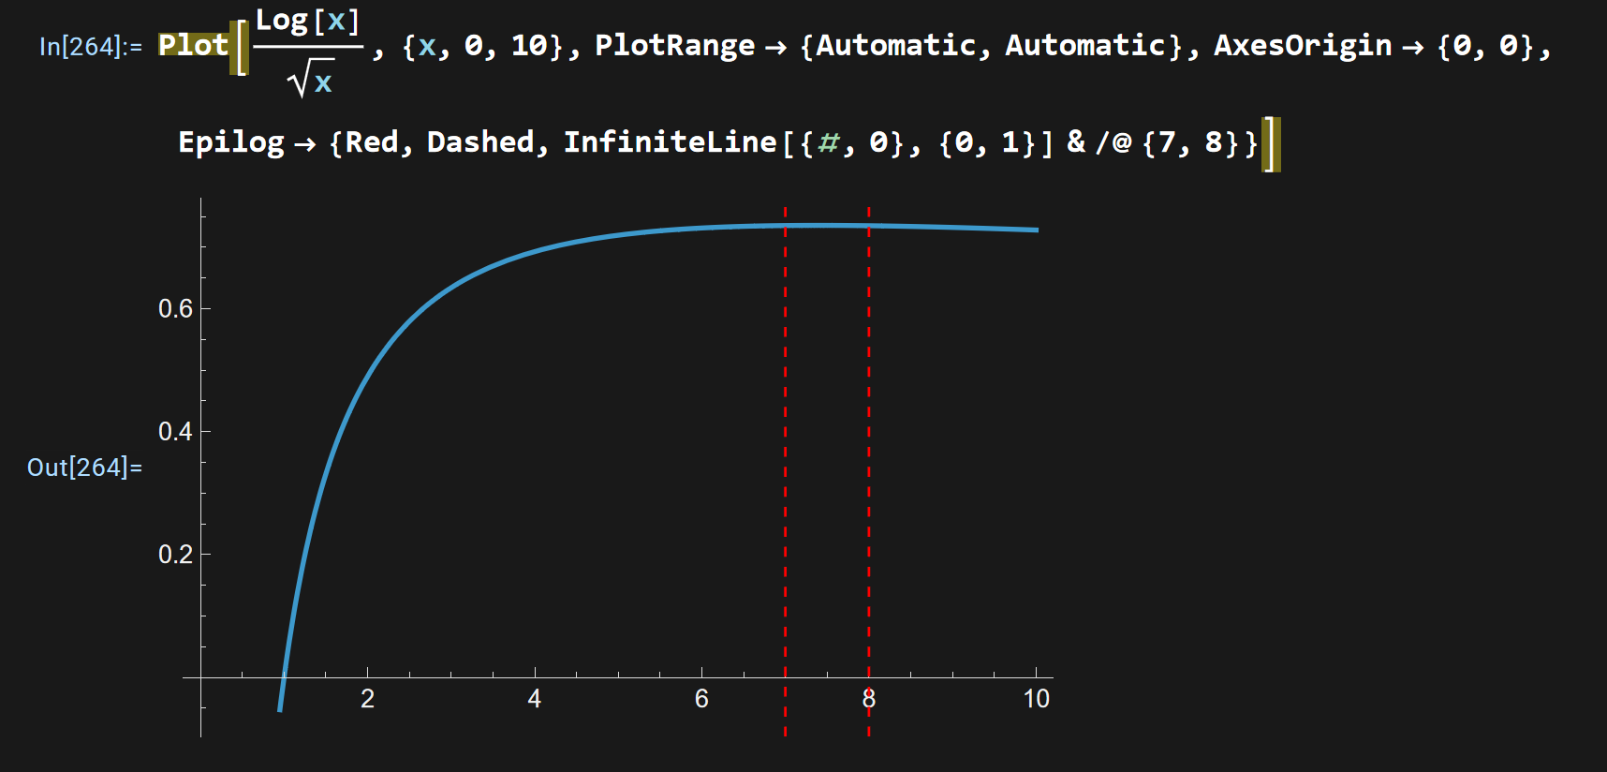Click the Red color directive in Epilog

point(372,141)
